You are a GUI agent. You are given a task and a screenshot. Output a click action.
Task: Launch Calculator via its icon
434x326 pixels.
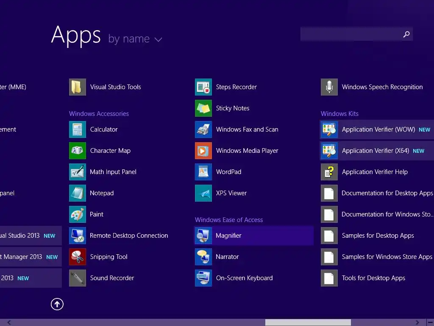78,129
